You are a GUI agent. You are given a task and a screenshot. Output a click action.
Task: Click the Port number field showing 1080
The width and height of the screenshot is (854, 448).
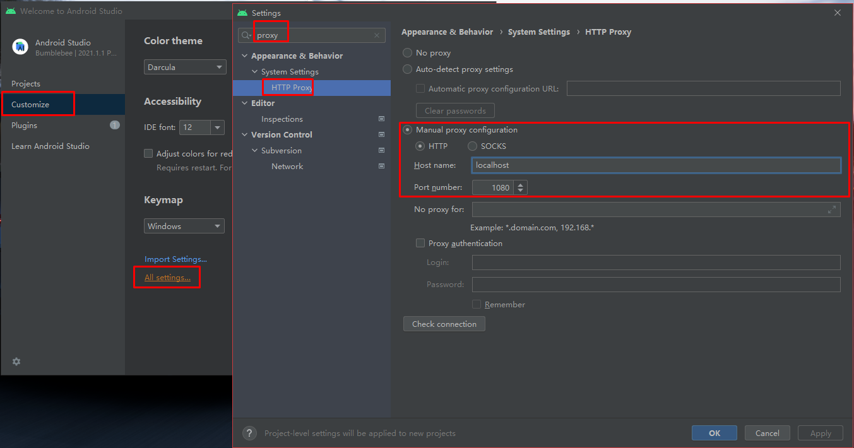493,187
